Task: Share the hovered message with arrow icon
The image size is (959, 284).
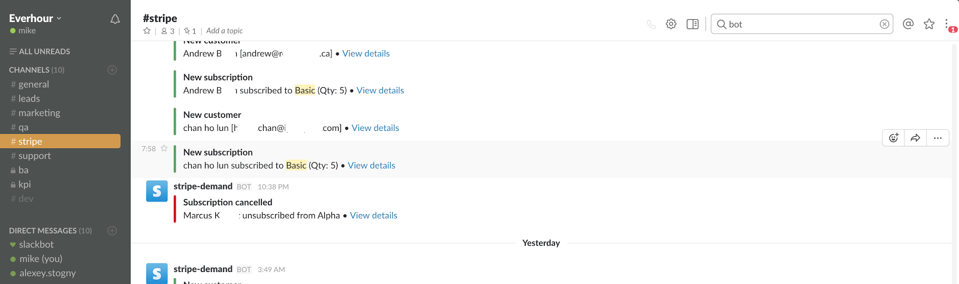Action: (915, 138)
